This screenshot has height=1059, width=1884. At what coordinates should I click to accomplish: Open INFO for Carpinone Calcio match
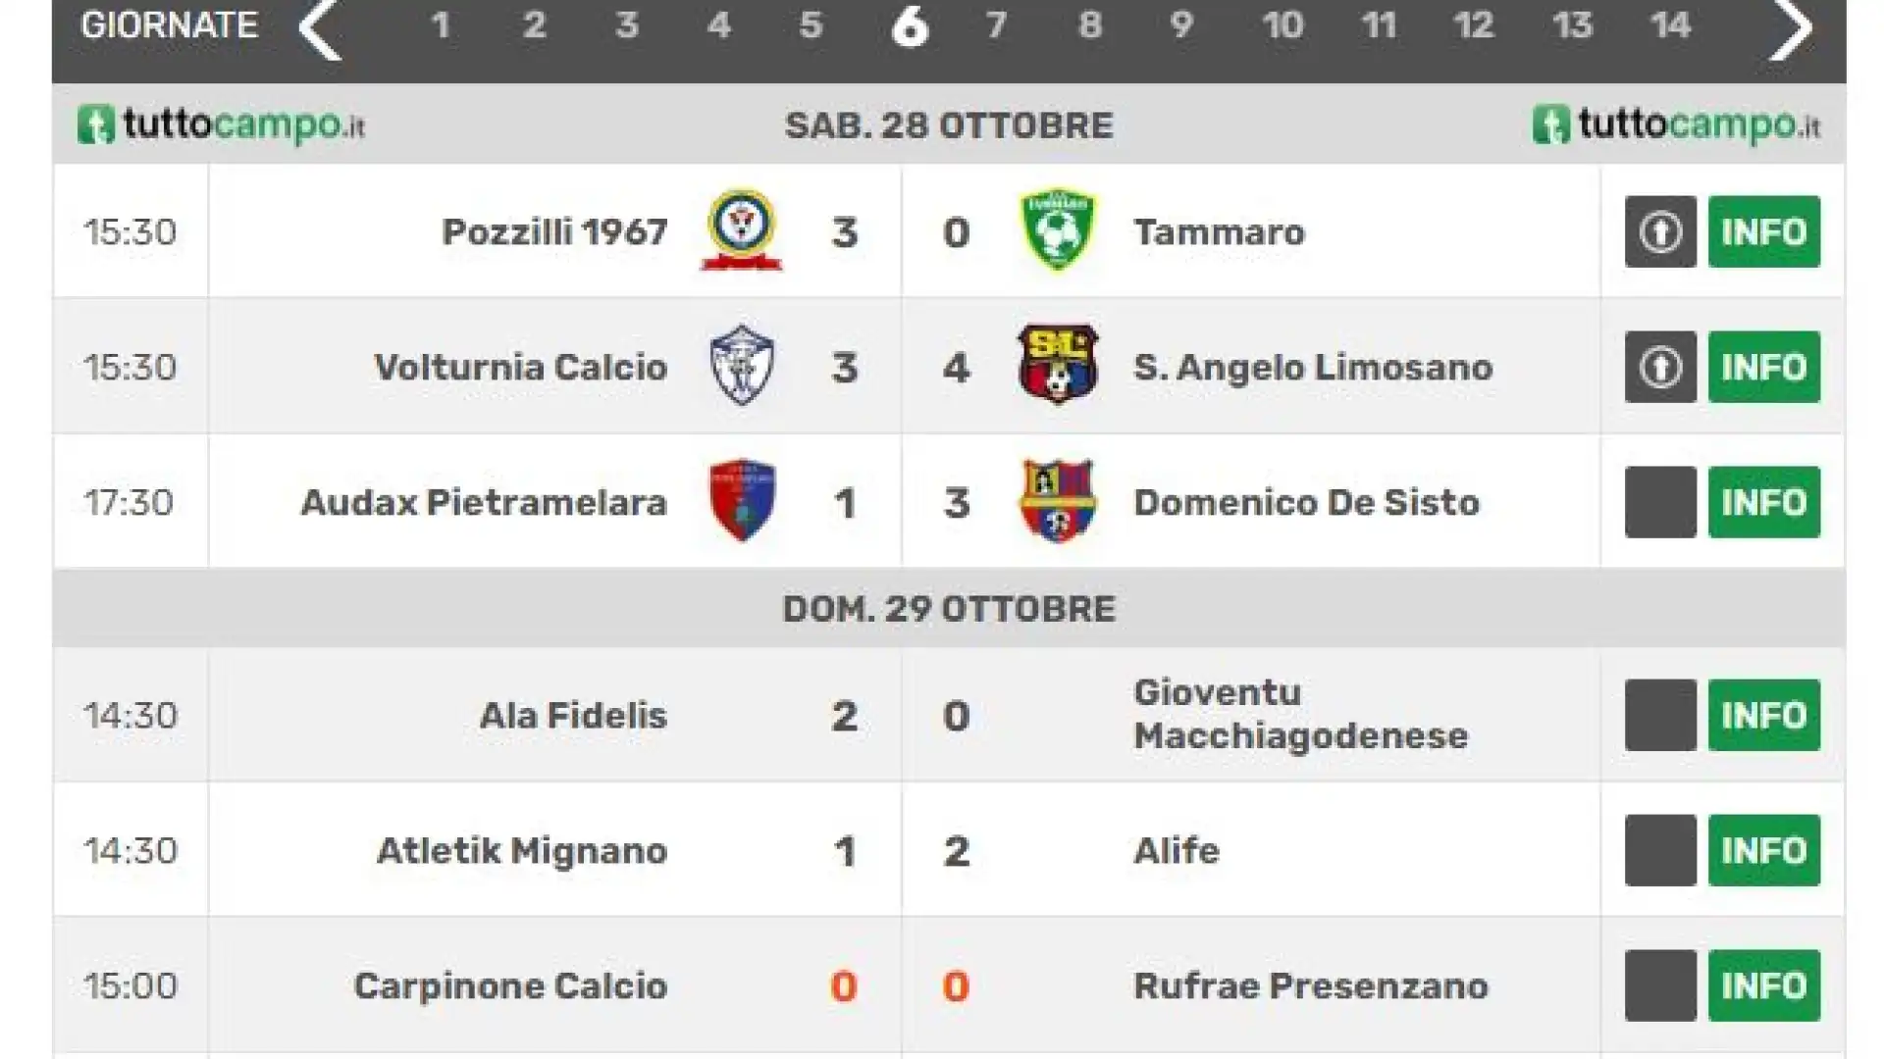pyautogui.click(x=1764, y=985)
